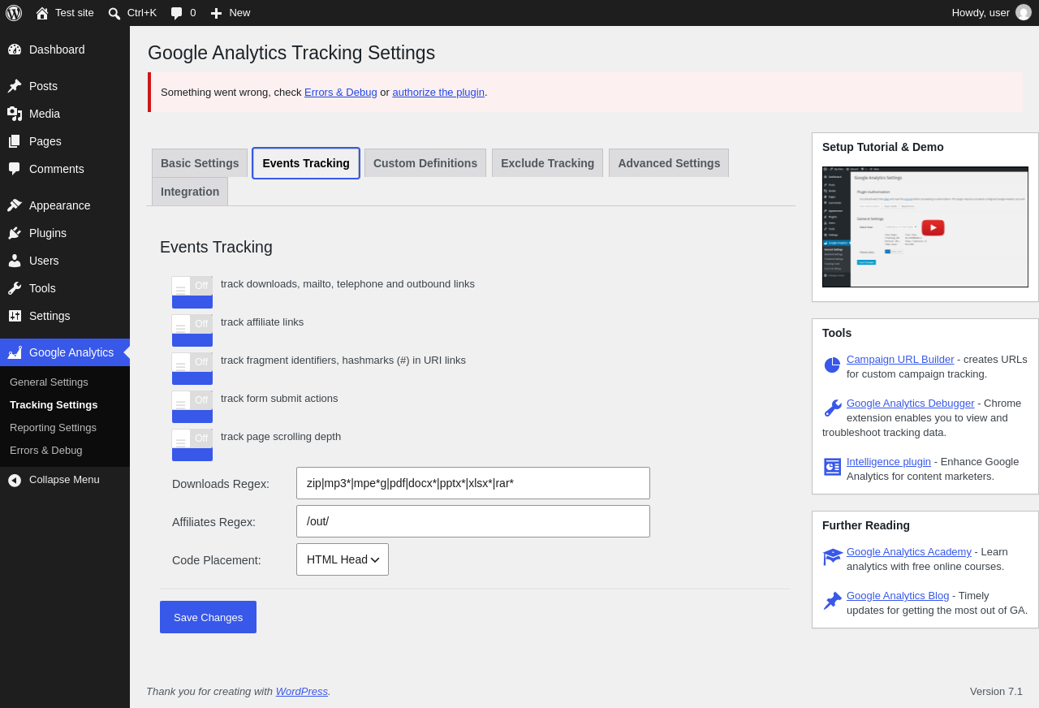Switch to the Integration tab
1039x708 pixels.
[190, 192]
